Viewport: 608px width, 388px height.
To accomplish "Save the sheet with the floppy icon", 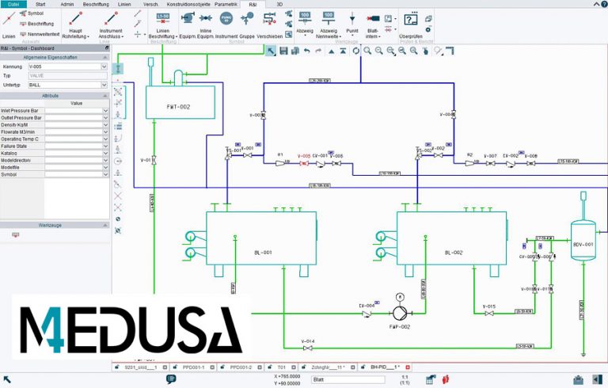I will 284,51.
